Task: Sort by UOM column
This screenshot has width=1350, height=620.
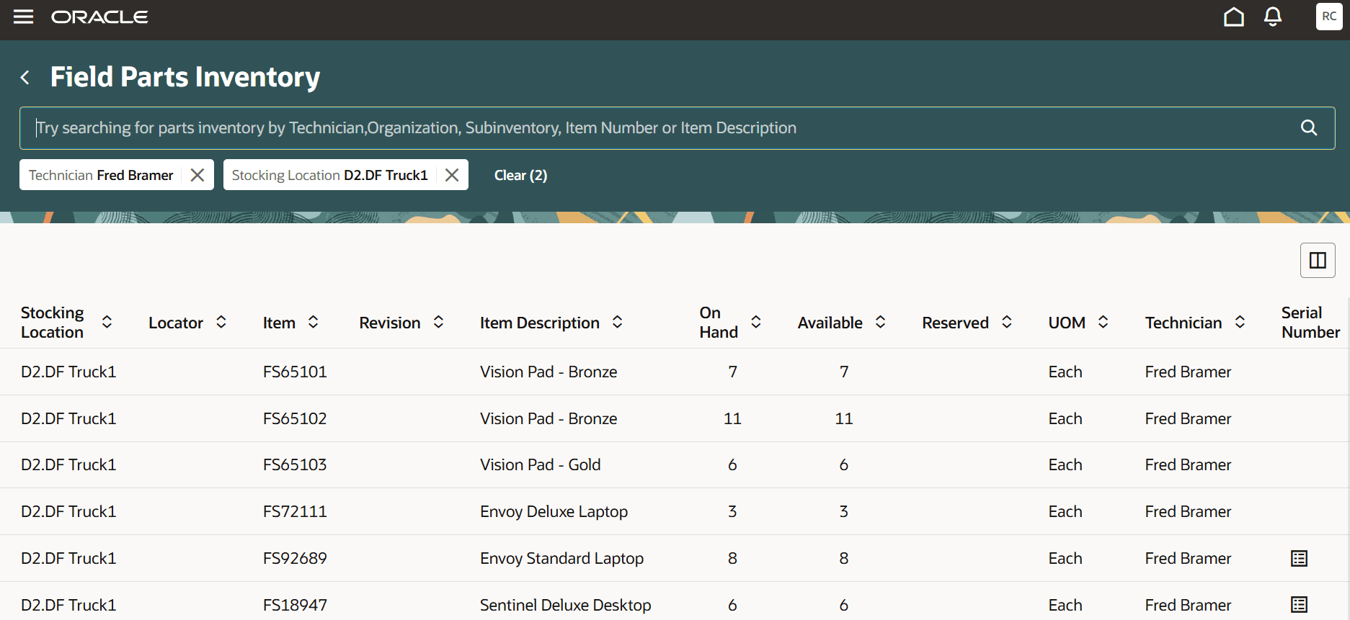Action: tap(1103, 322)
